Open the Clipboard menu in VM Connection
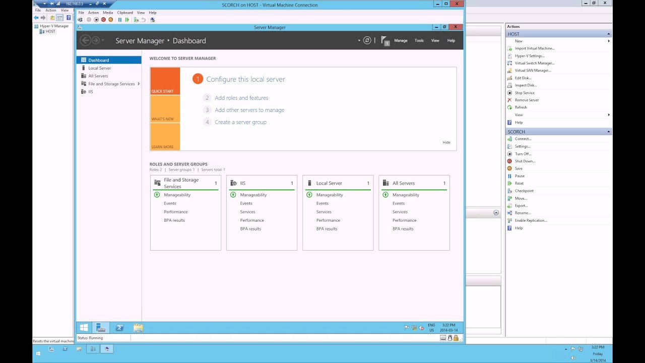Screen dimensions: 645x363 tap(125, 13)
